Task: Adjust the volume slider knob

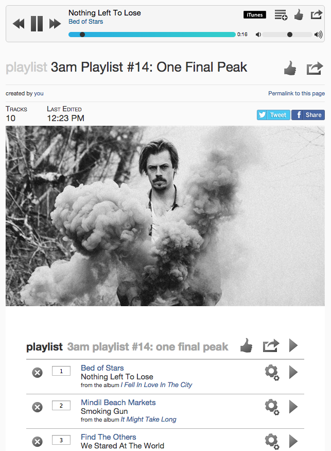Action: 290,35
